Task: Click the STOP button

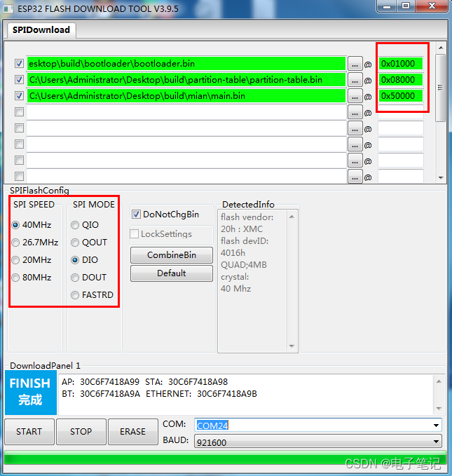Action: (x=81, y=431)
